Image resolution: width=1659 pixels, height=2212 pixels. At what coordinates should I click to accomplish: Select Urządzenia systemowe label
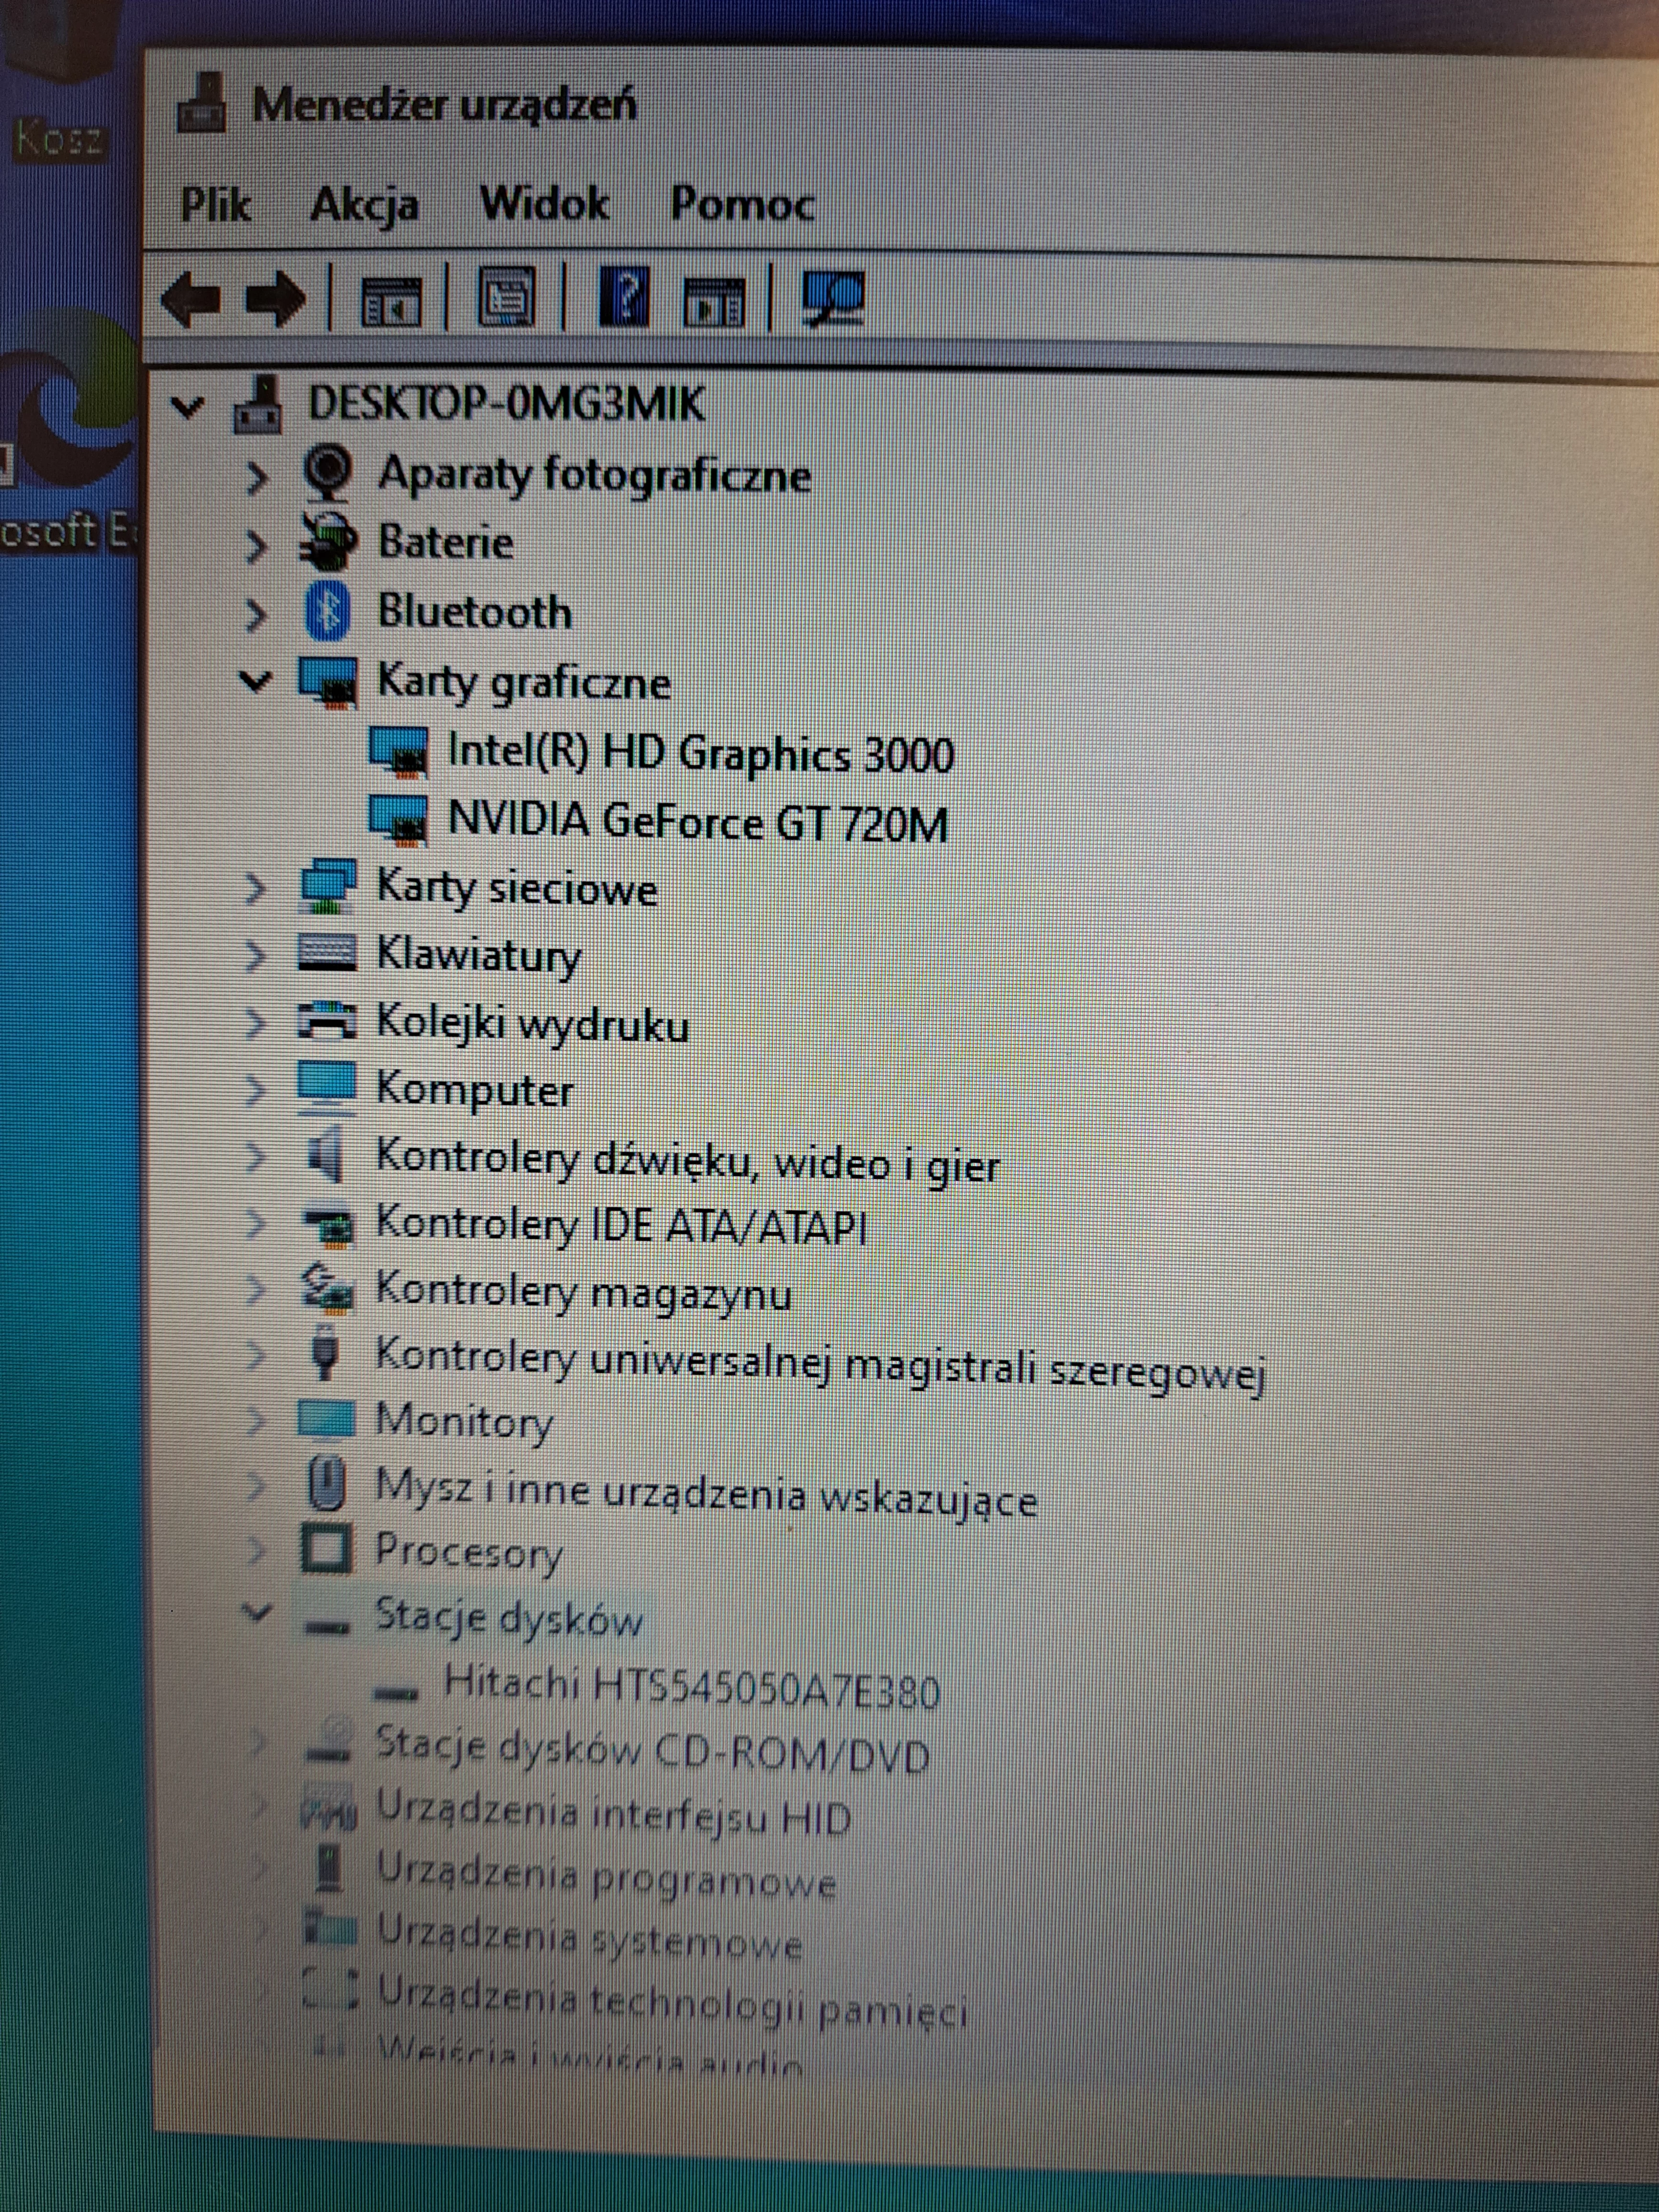click(x=590, y=1938)
